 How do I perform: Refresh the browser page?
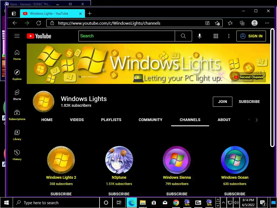pyautogui.click(x=39, y=23)
